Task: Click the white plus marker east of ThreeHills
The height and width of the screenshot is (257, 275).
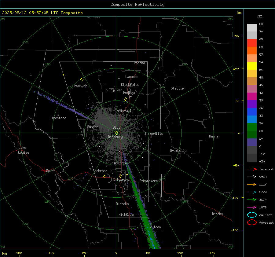Action: pyautogui.click(x=173, y=123)
